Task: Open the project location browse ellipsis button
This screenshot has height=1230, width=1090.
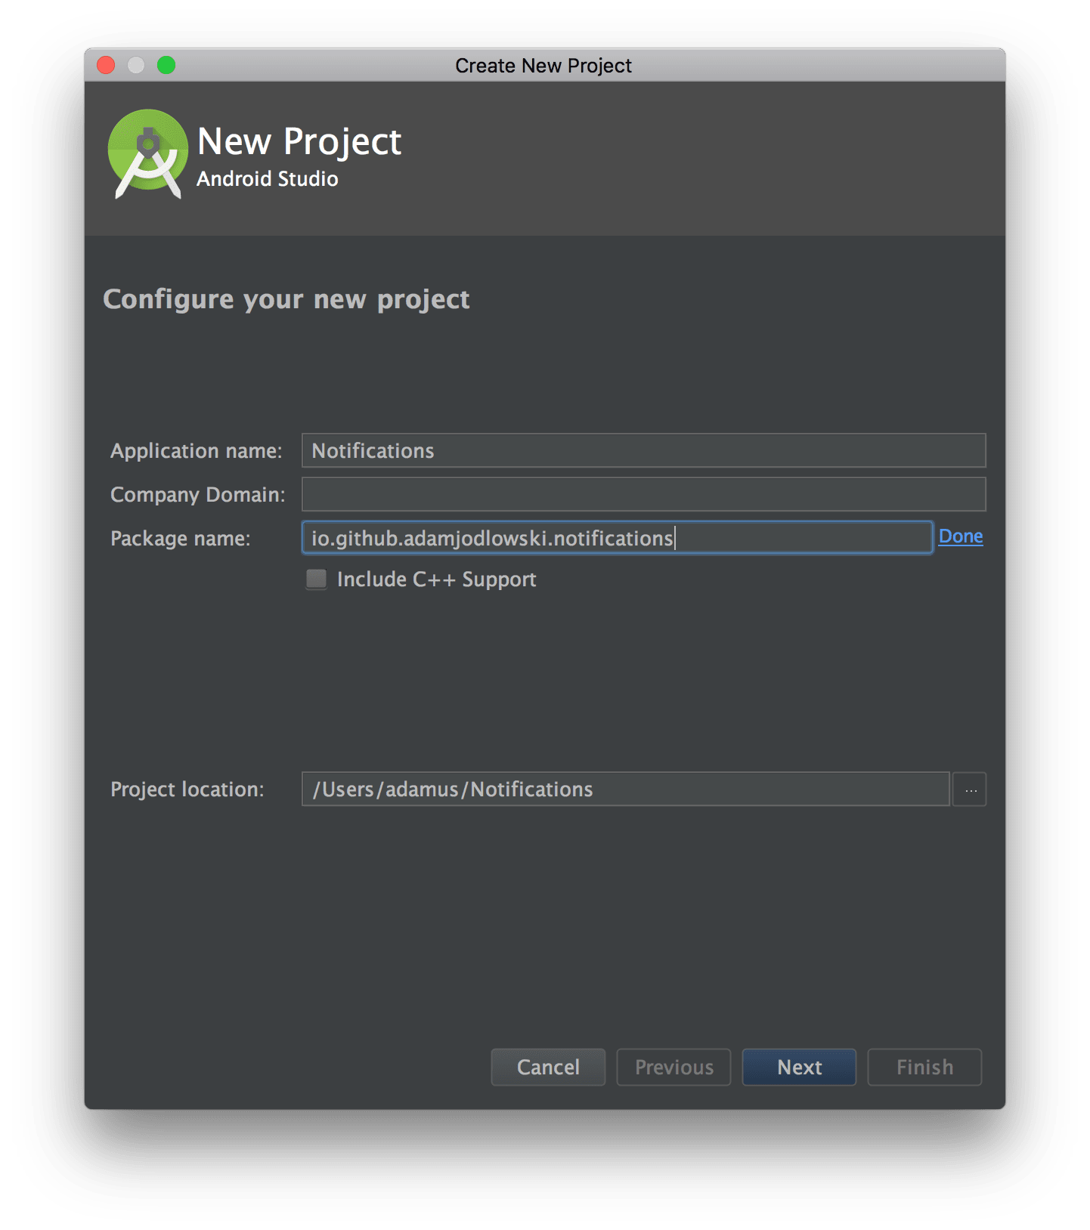Action: 970,790
